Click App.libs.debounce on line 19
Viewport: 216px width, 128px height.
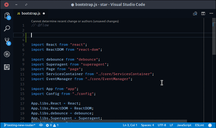tap(49, 113)
